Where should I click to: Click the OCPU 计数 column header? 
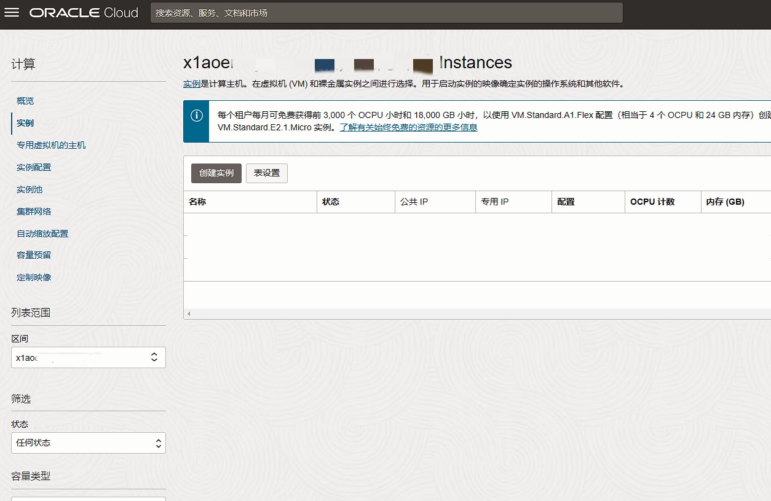coord(663,202)
